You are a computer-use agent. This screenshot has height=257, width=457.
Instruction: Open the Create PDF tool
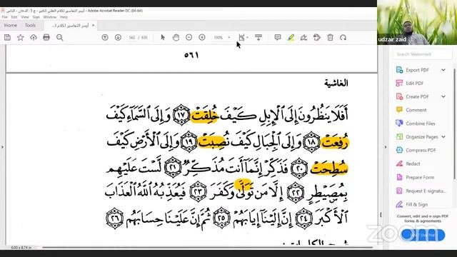click(x=417, y=97)
